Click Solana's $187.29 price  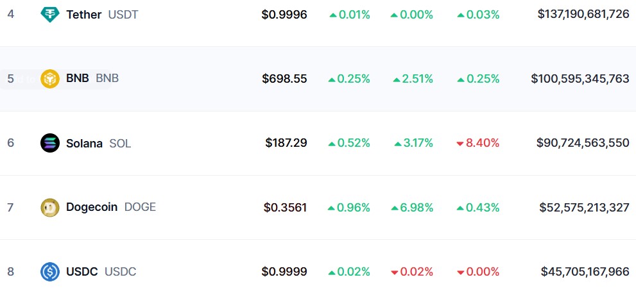coord(286,143)
